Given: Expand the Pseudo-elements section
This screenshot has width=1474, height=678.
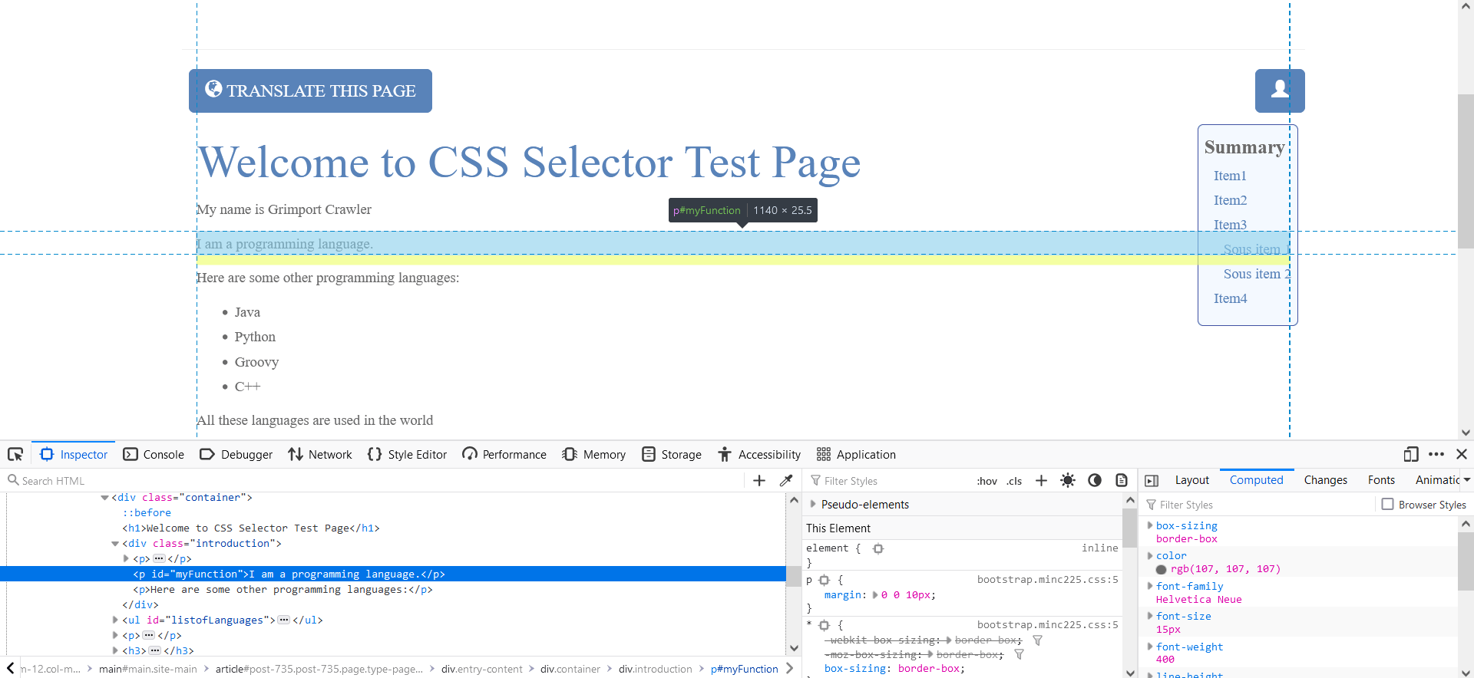Looking at the screenshot, I should pos(813,504).
